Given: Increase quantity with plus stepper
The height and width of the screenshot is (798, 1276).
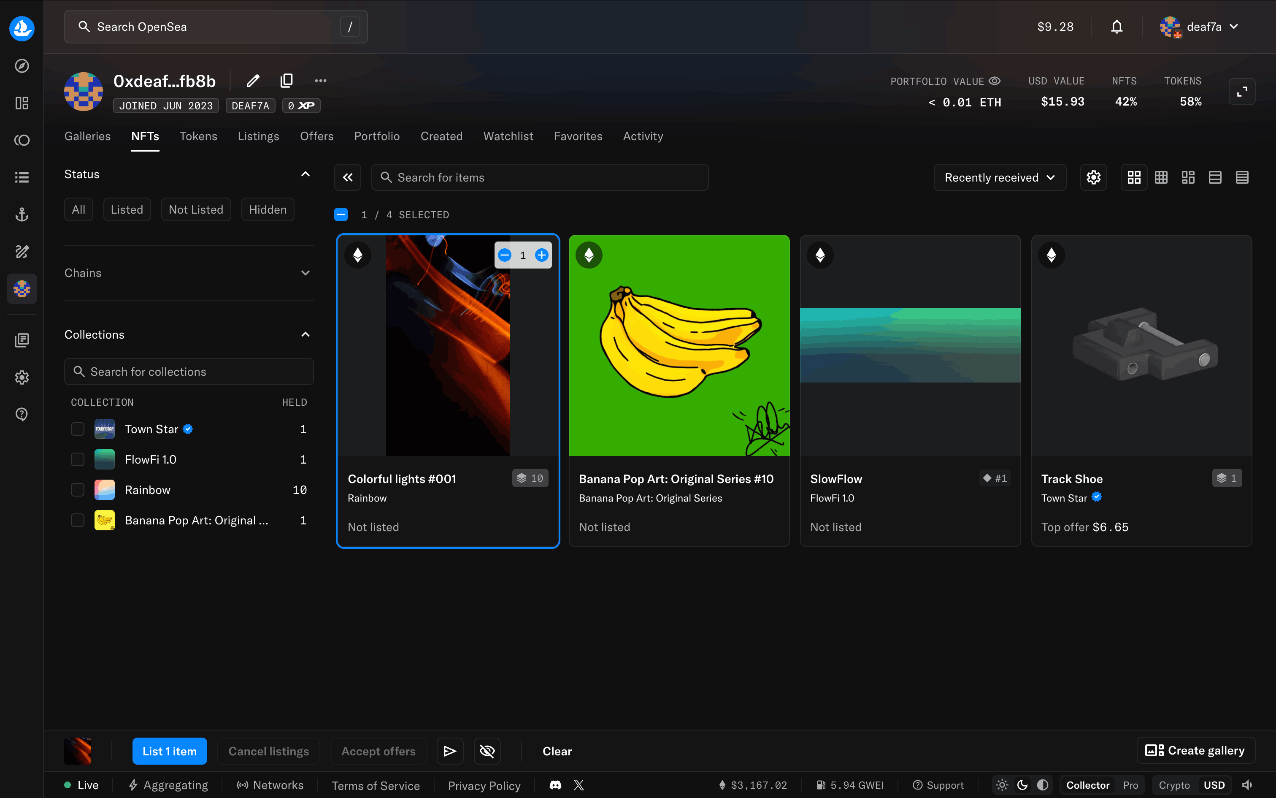Looking at the screenshot, I should click(541, 255).
